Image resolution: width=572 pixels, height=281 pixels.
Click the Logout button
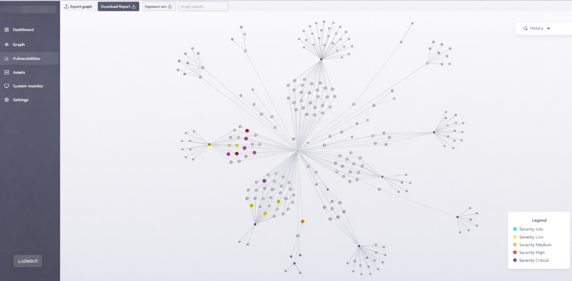[28, 261]
